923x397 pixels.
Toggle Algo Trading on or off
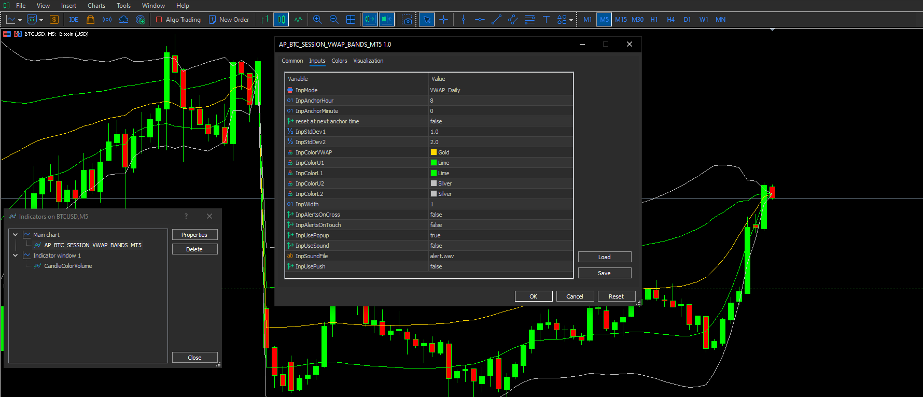coord(178,20)
